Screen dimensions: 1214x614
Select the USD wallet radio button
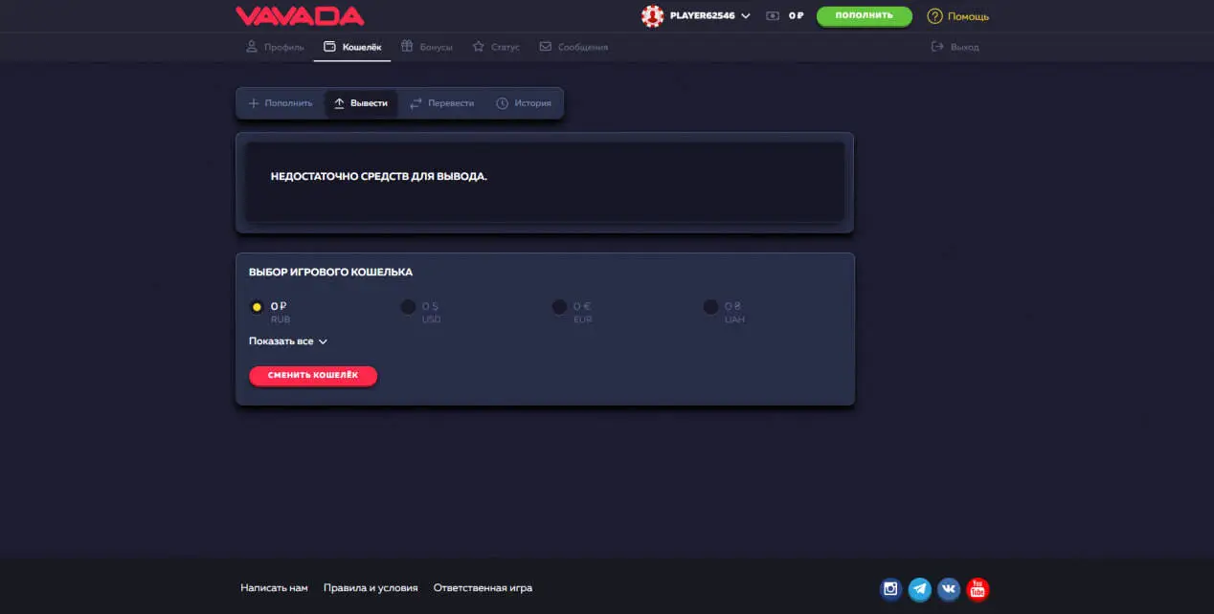tap(408, 307)
